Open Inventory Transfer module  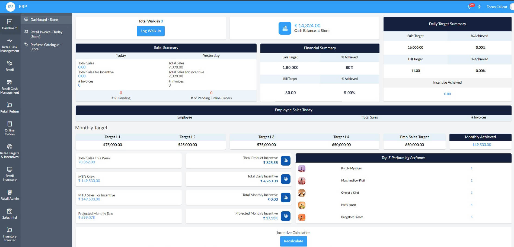(x=10, y=234)
